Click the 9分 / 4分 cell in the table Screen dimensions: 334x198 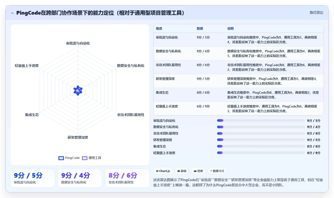[203, 51]
